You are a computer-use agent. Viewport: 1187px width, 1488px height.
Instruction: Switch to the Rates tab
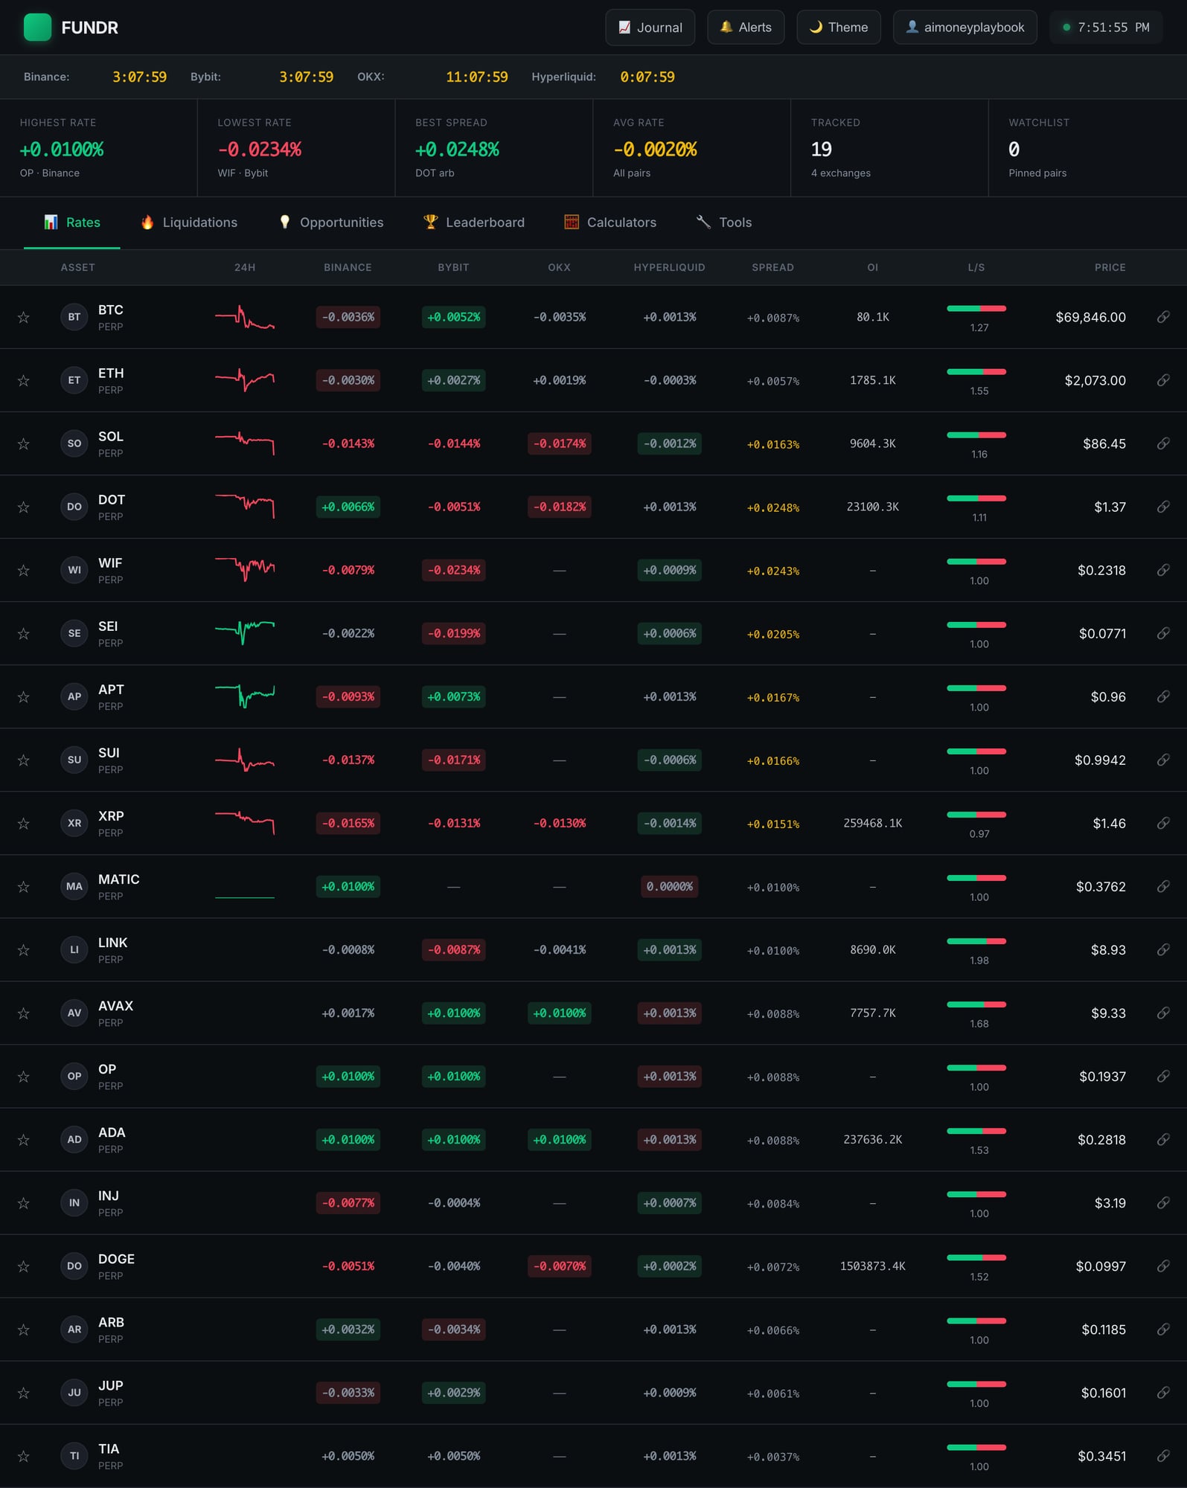[72, 222]
